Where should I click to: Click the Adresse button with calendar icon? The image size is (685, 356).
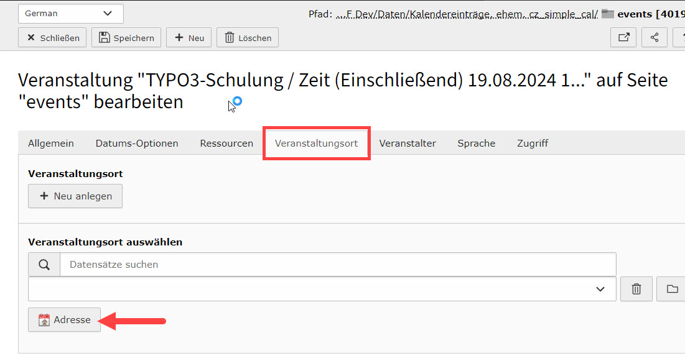point(64,320)
